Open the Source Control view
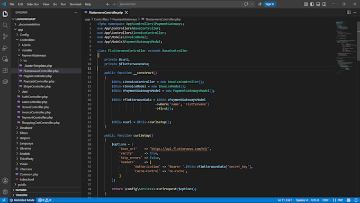The width and height of the screenshot is (360, 203). [5, 37]
